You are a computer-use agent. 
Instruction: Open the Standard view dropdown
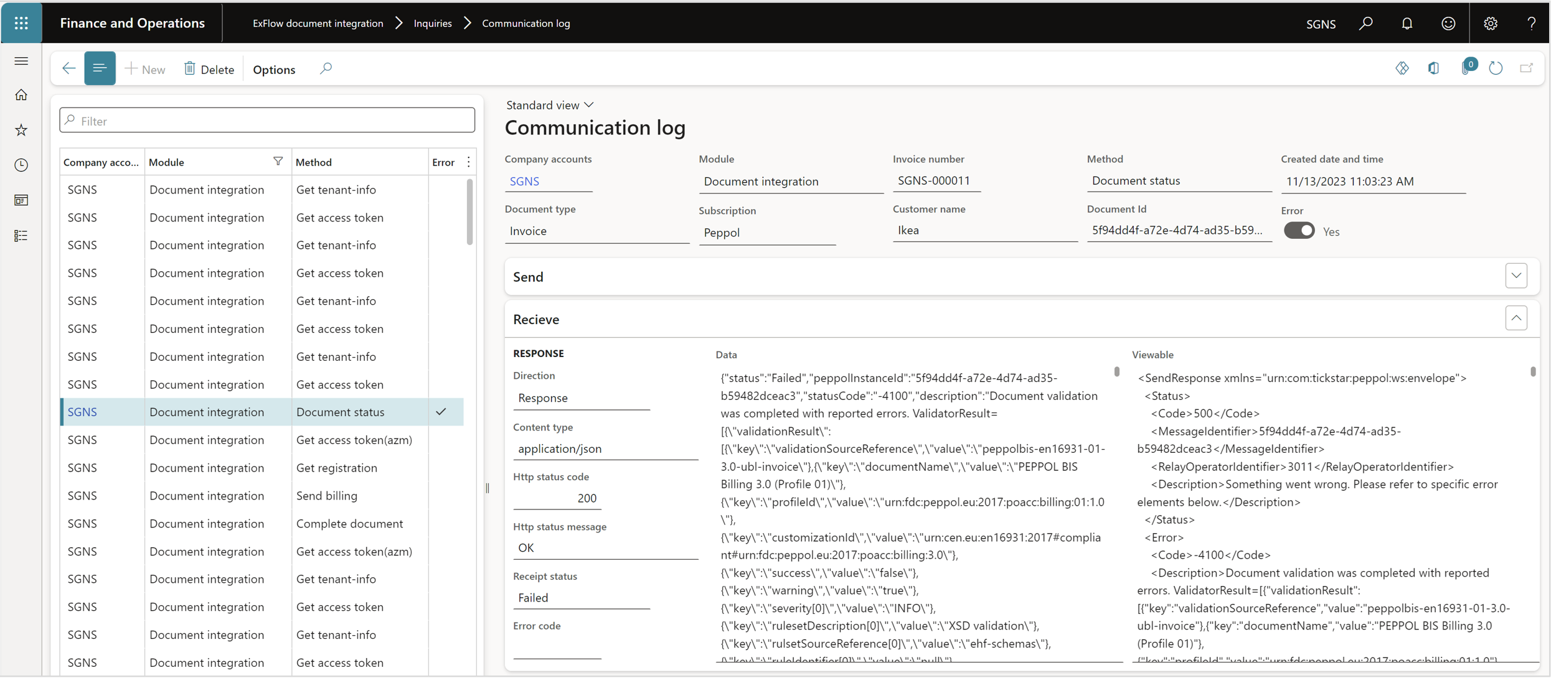tap(549, 105)
